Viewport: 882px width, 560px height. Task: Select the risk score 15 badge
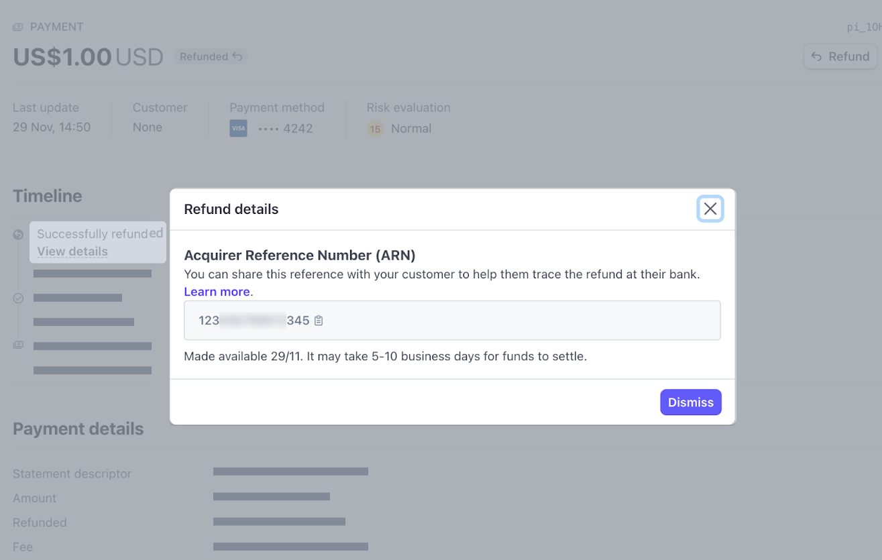(375, 129)
